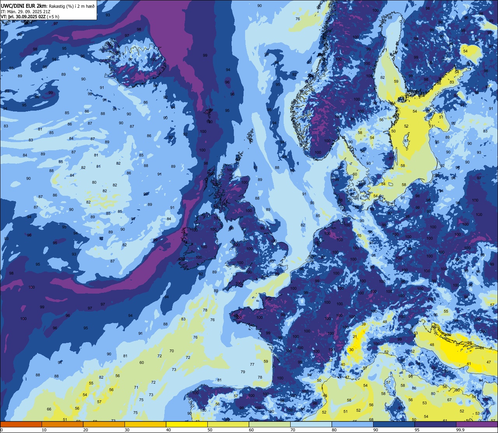Click the humidity value '77' on the map
The width and height of the screenshot is (498, 433).
[252, 364]
